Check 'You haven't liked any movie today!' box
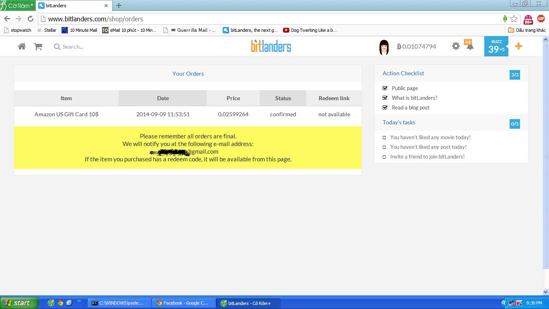The image size is (549, 309). coord(384,138)
